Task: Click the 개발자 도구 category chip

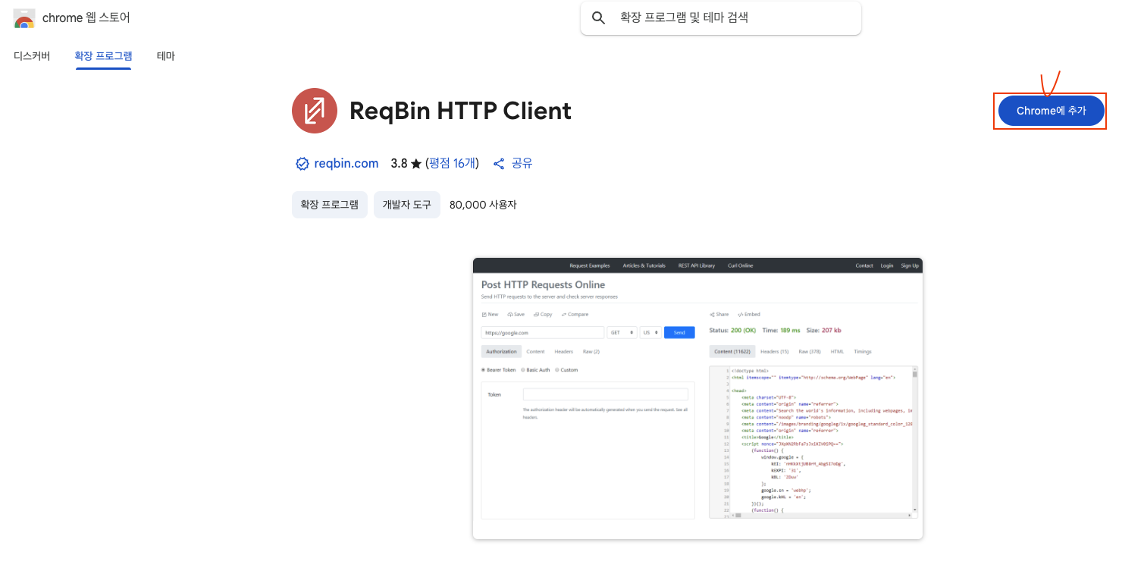Action: click(407, 205)
